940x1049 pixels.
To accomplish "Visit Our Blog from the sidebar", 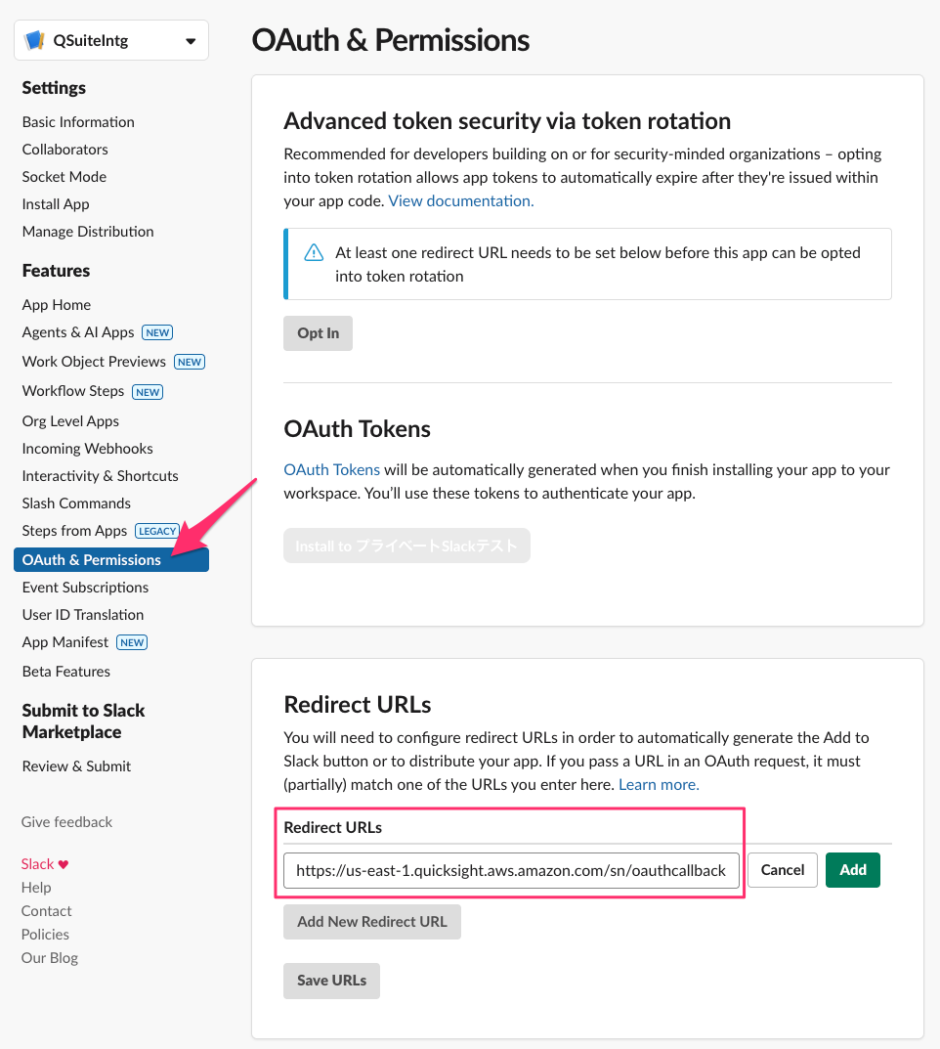I will [49, 957].
